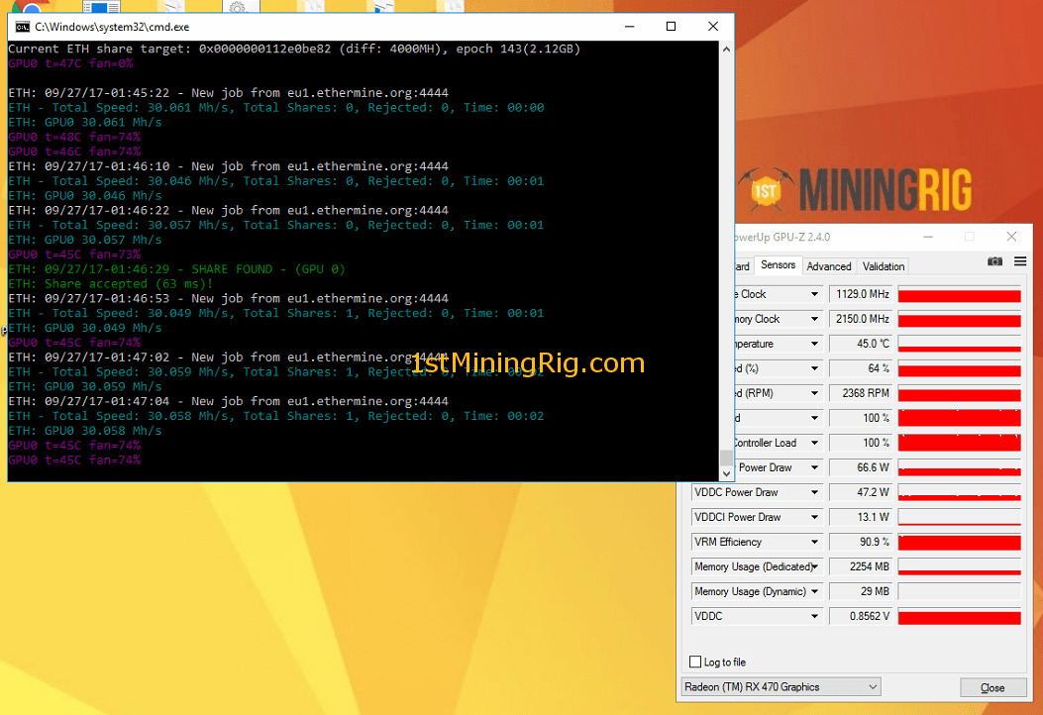The image size is (1043, 715).
Task: Click the cmd window scrollbar thumb
Action: (726, 458)
